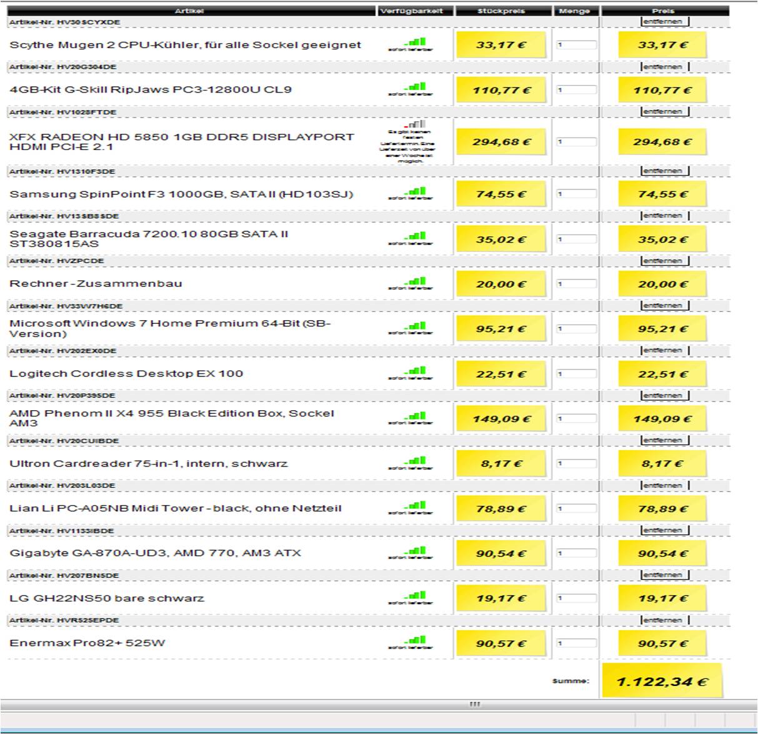Viewport: 758px width, 734px height.
Task: Open Scythe Mugen 2 CPU-Kühler product name
Action: pyautogui.click(x=185, y=45)
